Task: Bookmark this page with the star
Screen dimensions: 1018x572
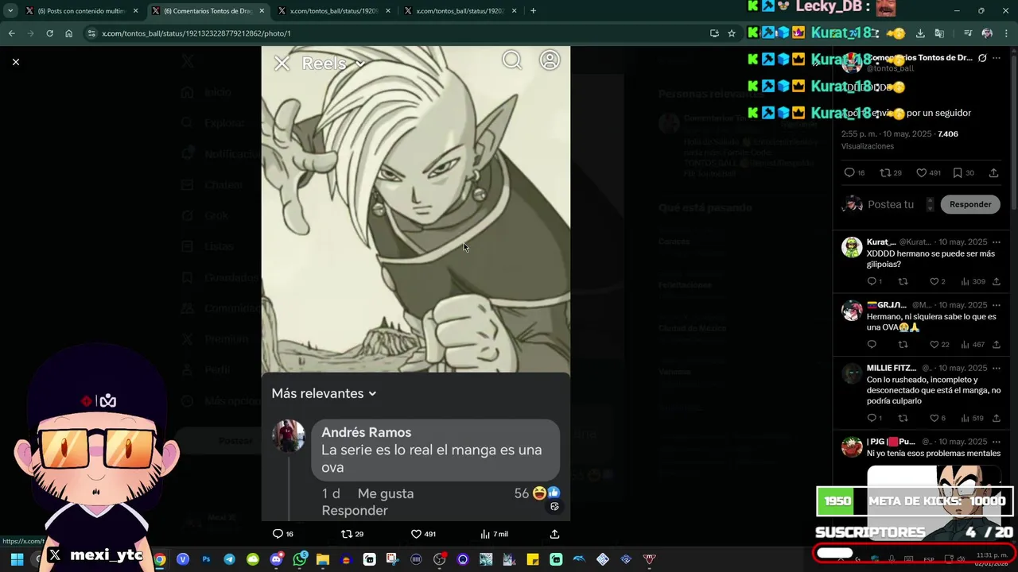Action: click(732, 33)
